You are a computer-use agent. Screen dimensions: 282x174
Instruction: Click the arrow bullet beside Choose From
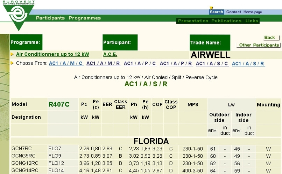click(12, 63)
